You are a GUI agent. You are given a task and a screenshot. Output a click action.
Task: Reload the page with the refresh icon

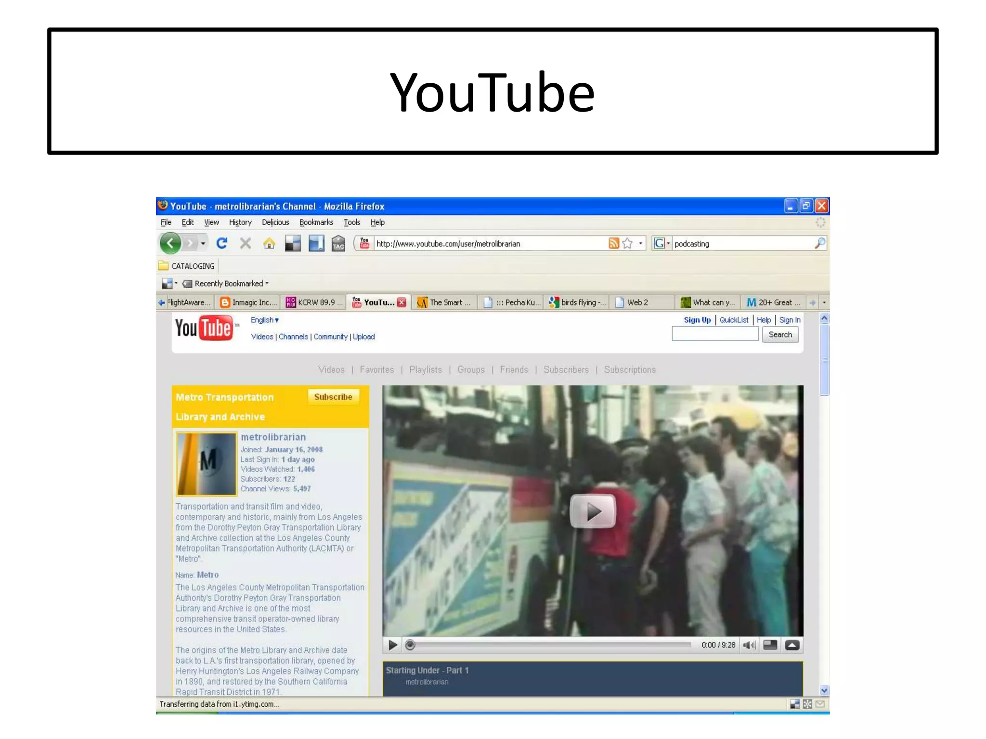pos(221,243)
